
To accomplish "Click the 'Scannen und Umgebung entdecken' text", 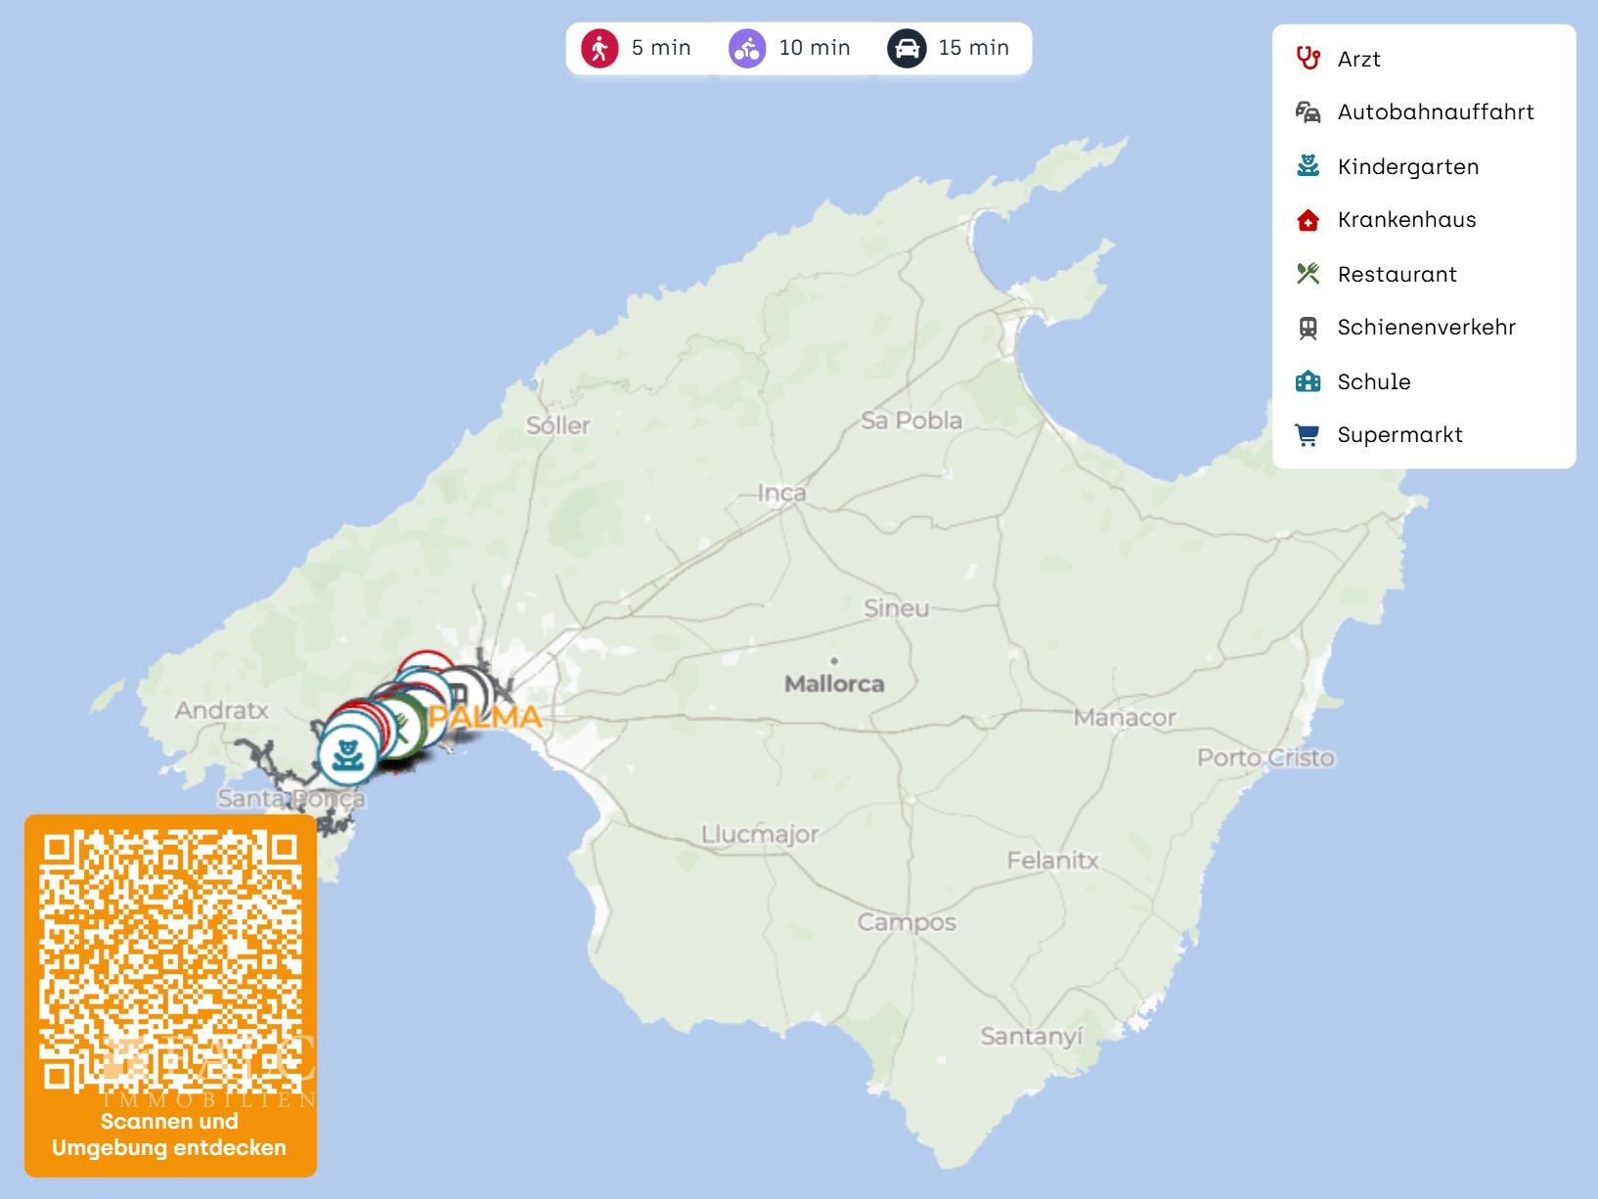I will point(169,1134).
